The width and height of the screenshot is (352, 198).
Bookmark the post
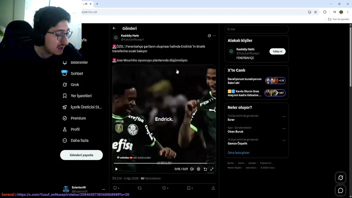click(190, 188)
